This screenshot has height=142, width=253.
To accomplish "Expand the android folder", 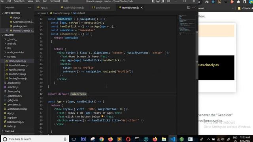I will pos(11,44).
